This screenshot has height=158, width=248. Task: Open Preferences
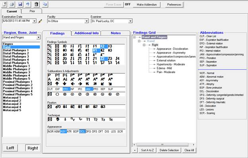[x=174, y=5]
